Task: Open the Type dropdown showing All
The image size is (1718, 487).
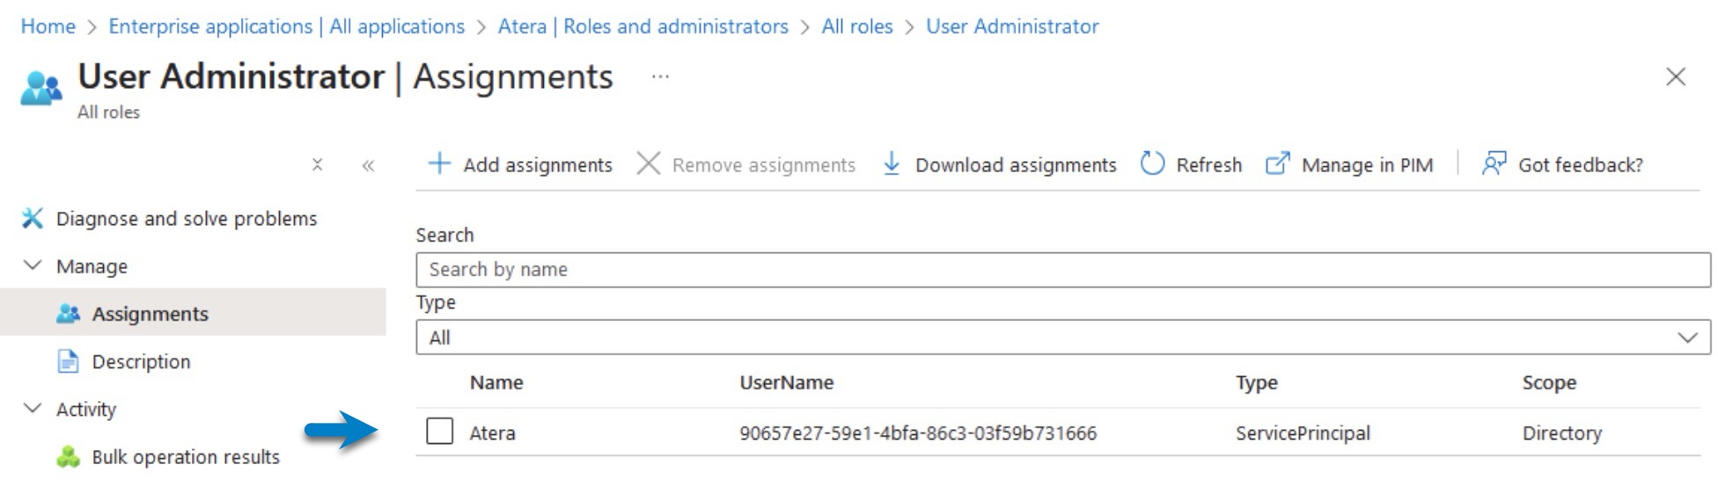Action: [x=1063, y=338]
